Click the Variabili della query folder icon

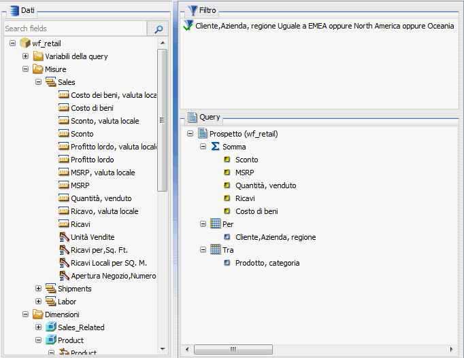click(38, 56)
